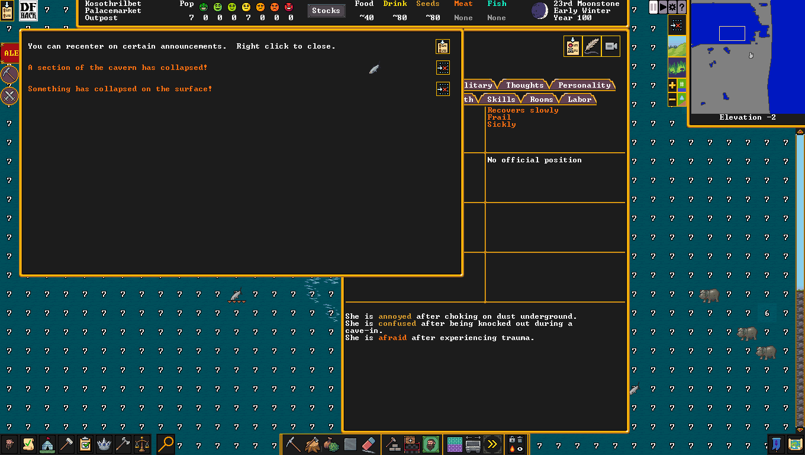The image size is (805, 455).
Task: Open the citizens dwarf-face icon in the bottom bar
Action: [x=9, y=443]
